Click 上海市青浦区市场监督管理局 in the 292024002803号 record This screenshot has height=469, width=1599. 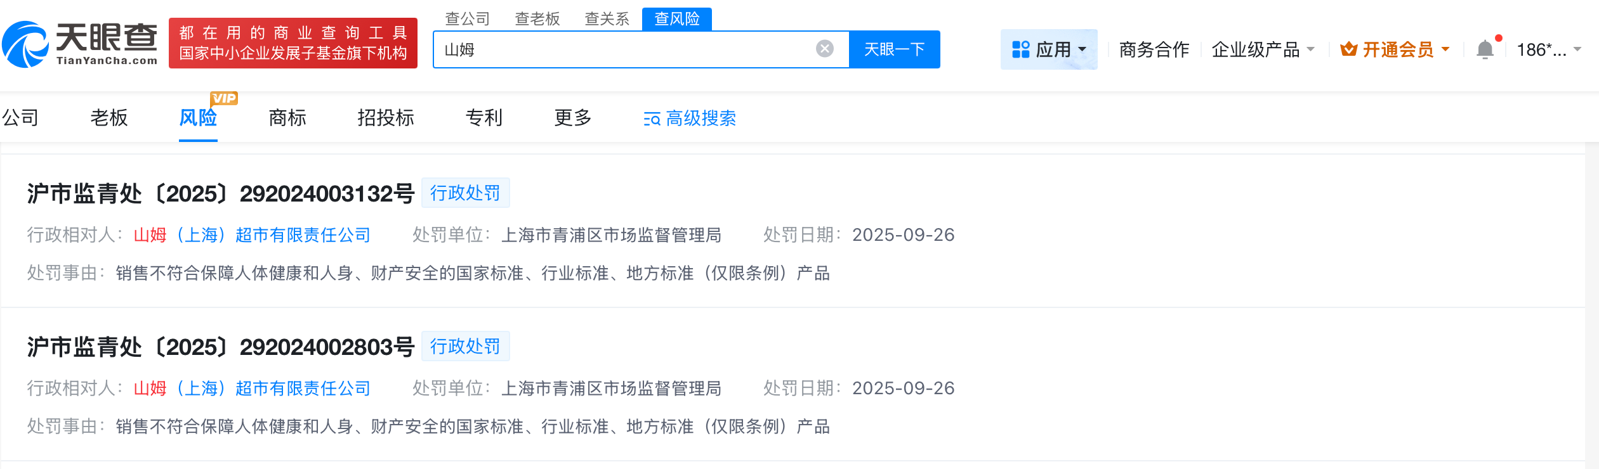(x=611, y=389)
